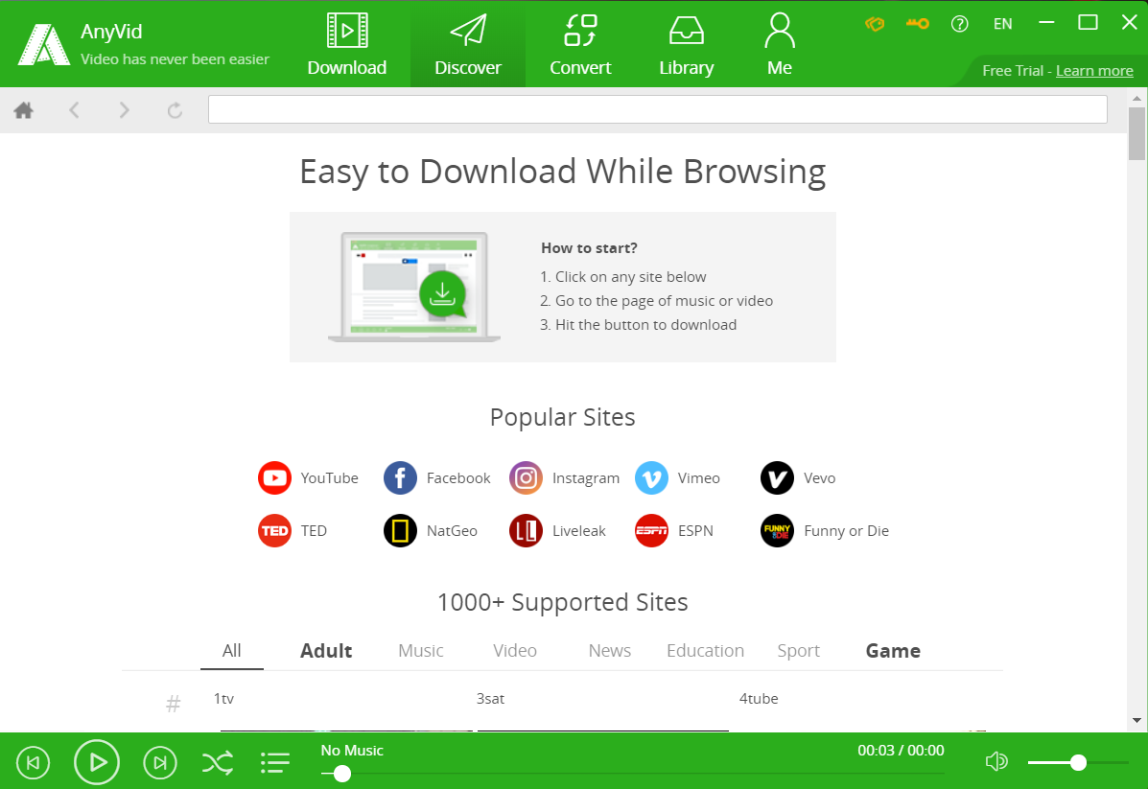The height and width of the screenshot is (789, 1148).
Task: Click the Vimeo site icon
Action: tap(651, 477)
